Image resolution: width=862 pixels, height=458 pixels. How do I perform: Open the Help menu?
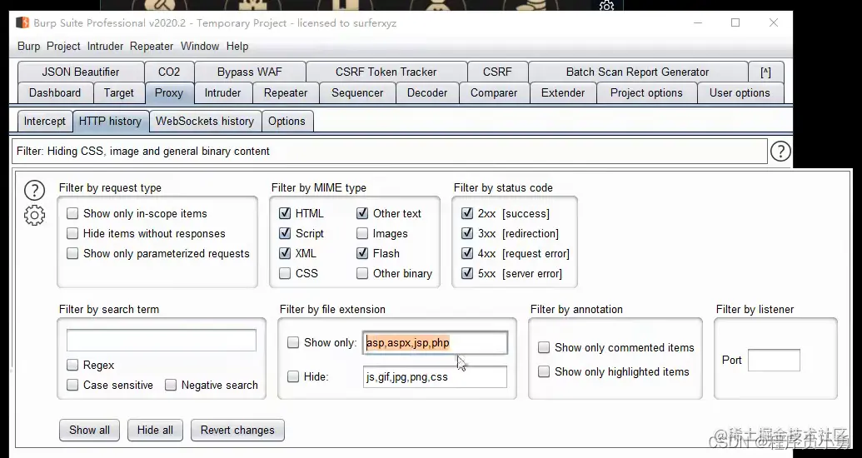click(x=237, y=46)
